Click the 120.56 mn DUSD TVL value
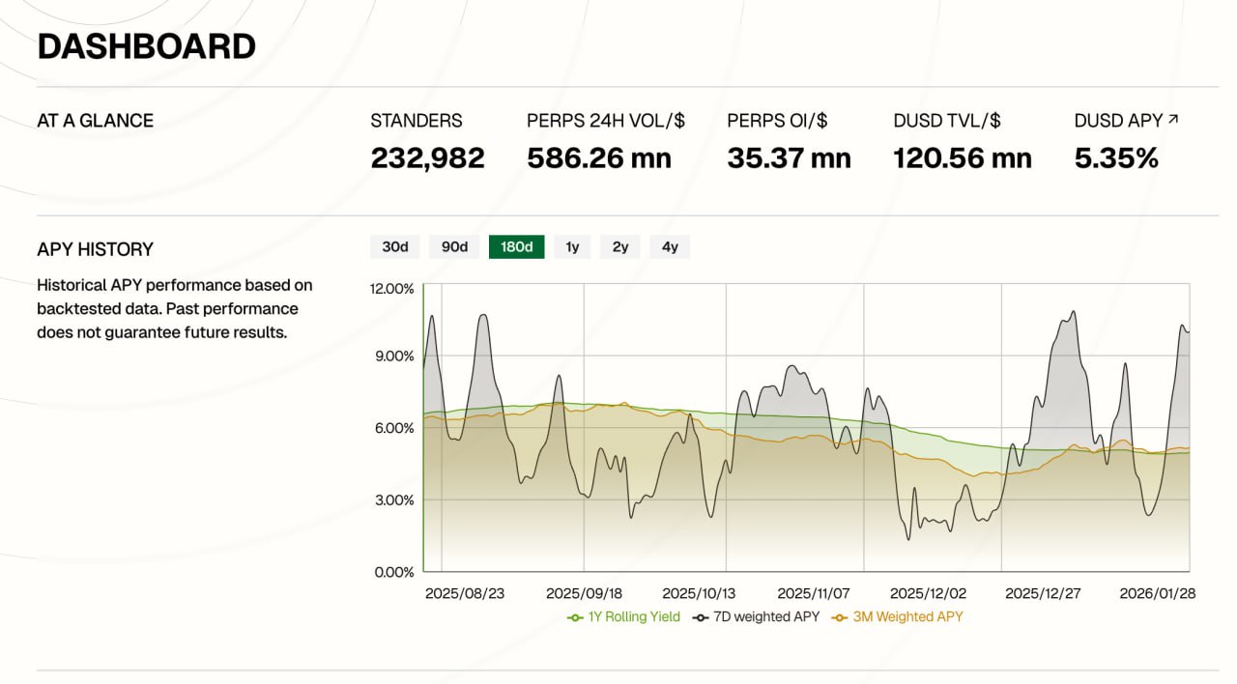Image resolution: width=1237 pixels, height=684 pixels. point(963,158)
